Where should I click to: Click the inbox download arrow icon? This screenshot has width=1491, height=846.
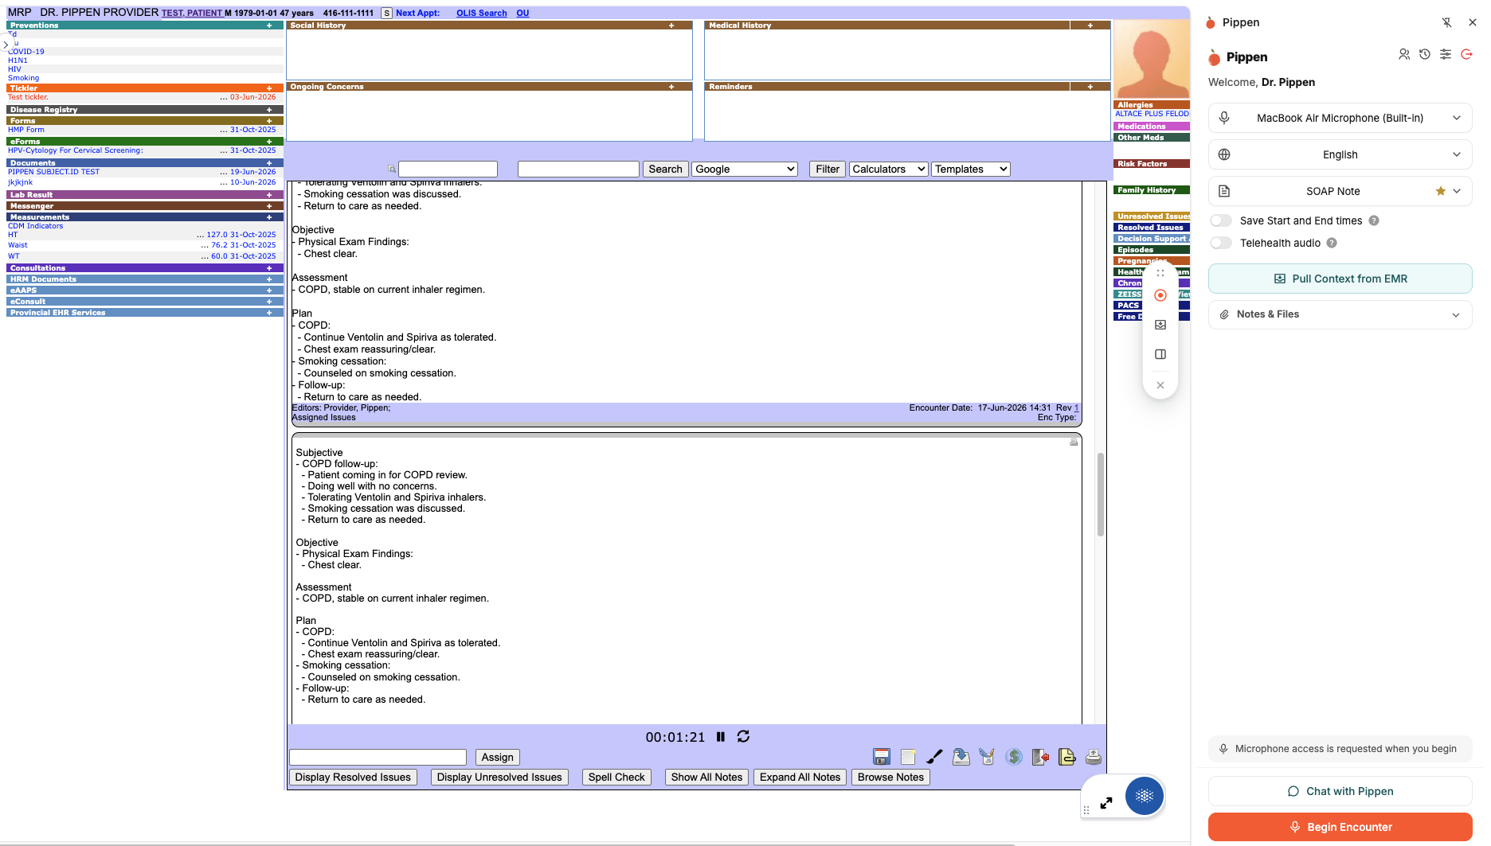(x=961, y=757)
